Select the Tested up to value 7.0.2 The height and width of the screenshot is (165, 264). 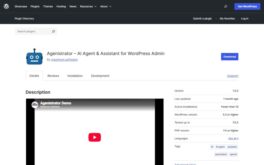[235, 122]
